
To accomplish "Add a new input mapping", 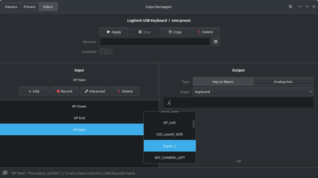I will tap(33, 91).
